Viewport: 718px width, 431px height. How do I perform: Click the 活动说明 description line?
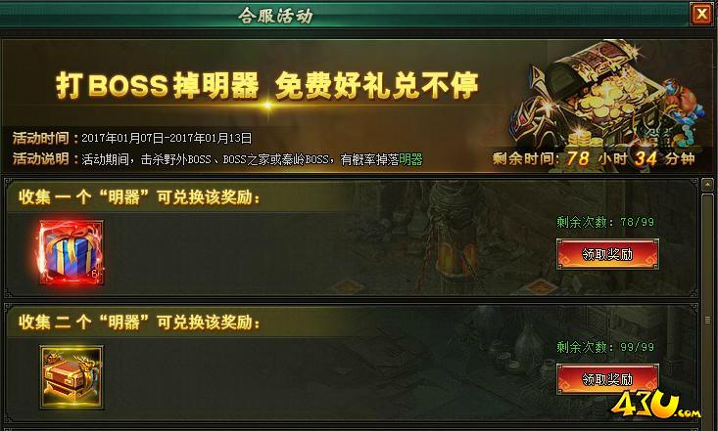pos(218,159)
